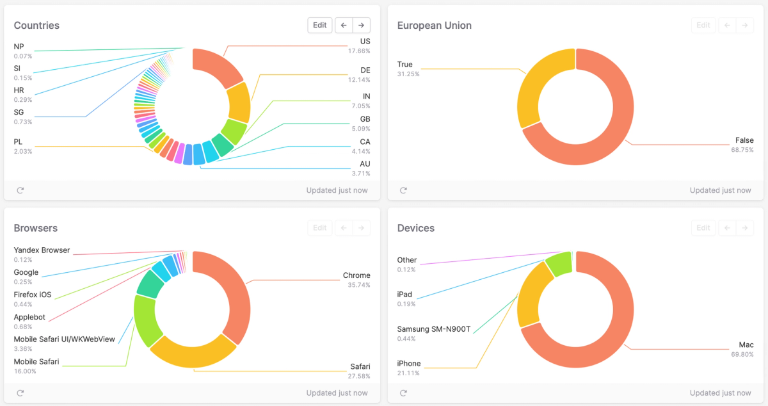Viewport: 768px width, 406px height.
Task: Click Updated just now on the Countries card
Action: [x=337, y=190]
